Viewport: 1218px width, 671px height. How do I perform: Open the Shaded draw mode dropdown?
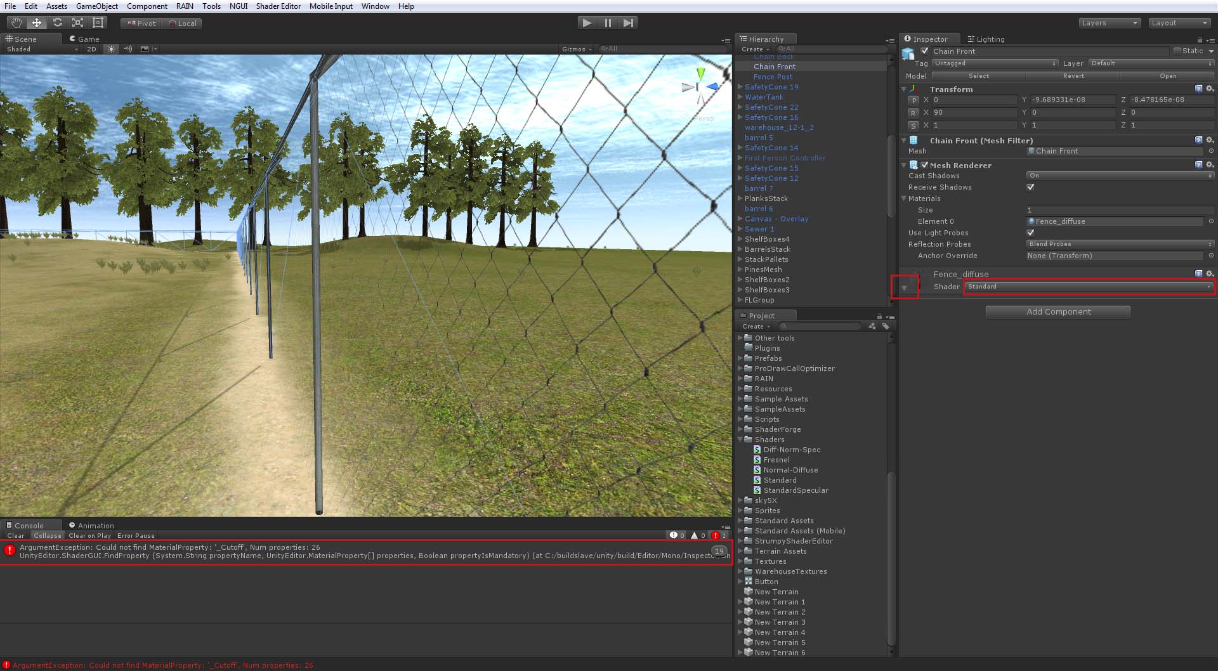tap(42, 49)
